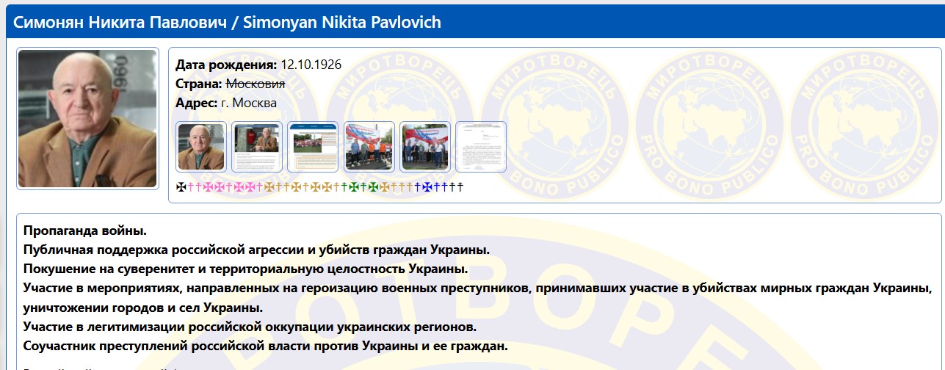Click the leftmost green cross icon
The height and width of the screenshot is (370, 945).
click(x=344, y=187)
